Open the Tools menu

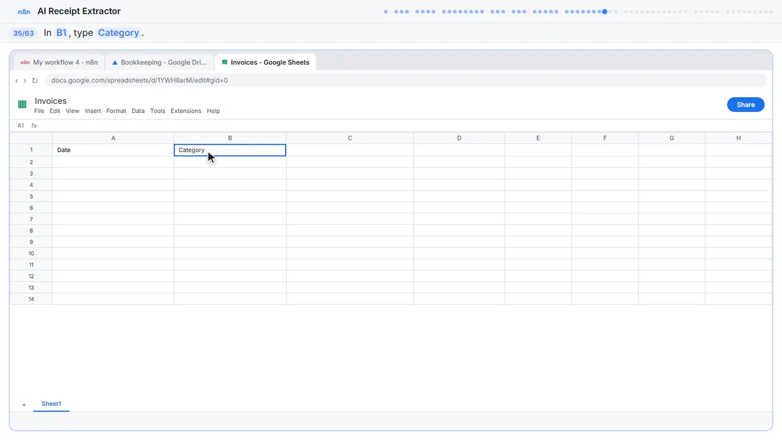click(158, 111)
